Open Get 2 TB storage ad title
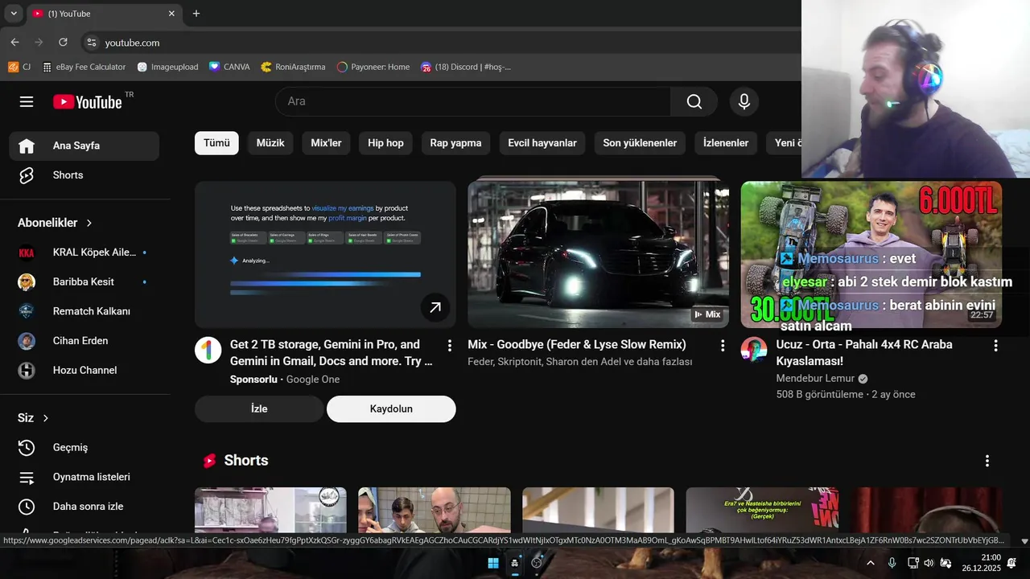The height and width of the screenshot is (579, 1030). coord(332,353)
